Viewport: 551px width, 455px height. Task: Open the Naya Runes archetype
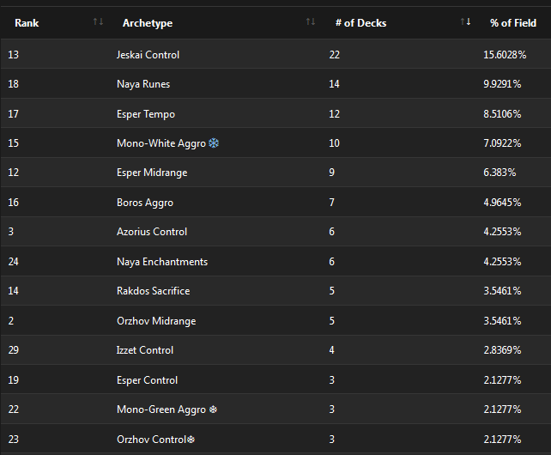(143, 84)
